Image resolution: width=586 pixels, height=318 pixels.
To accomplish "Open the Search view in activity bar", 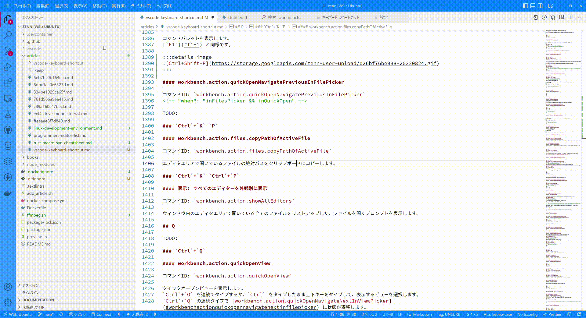I will pos(8,35).
